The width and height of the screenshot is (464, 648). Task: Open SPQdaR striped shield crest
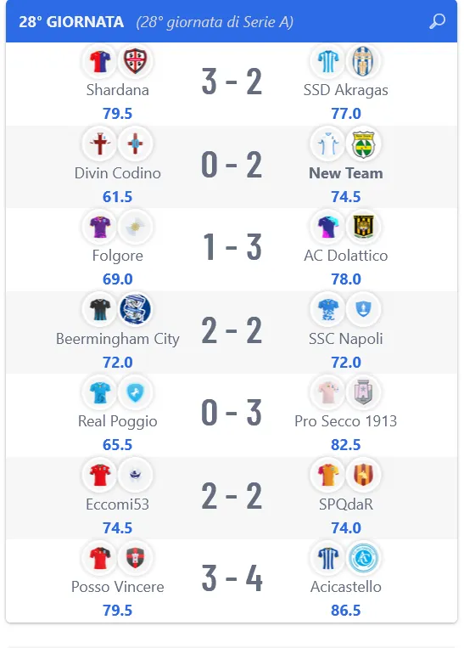click(363, 475)
